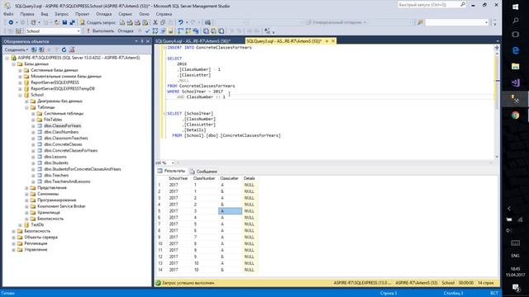Click the Отладка debug button
Image resolution: width=529 pixels, height=297 pixels.
coord(126,31)
